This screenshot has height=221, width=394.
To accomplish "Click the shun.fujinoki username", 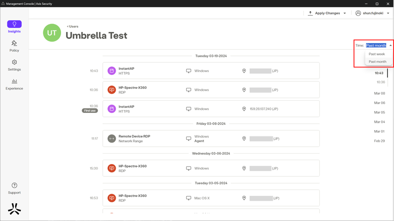I will tap(373, 13).
